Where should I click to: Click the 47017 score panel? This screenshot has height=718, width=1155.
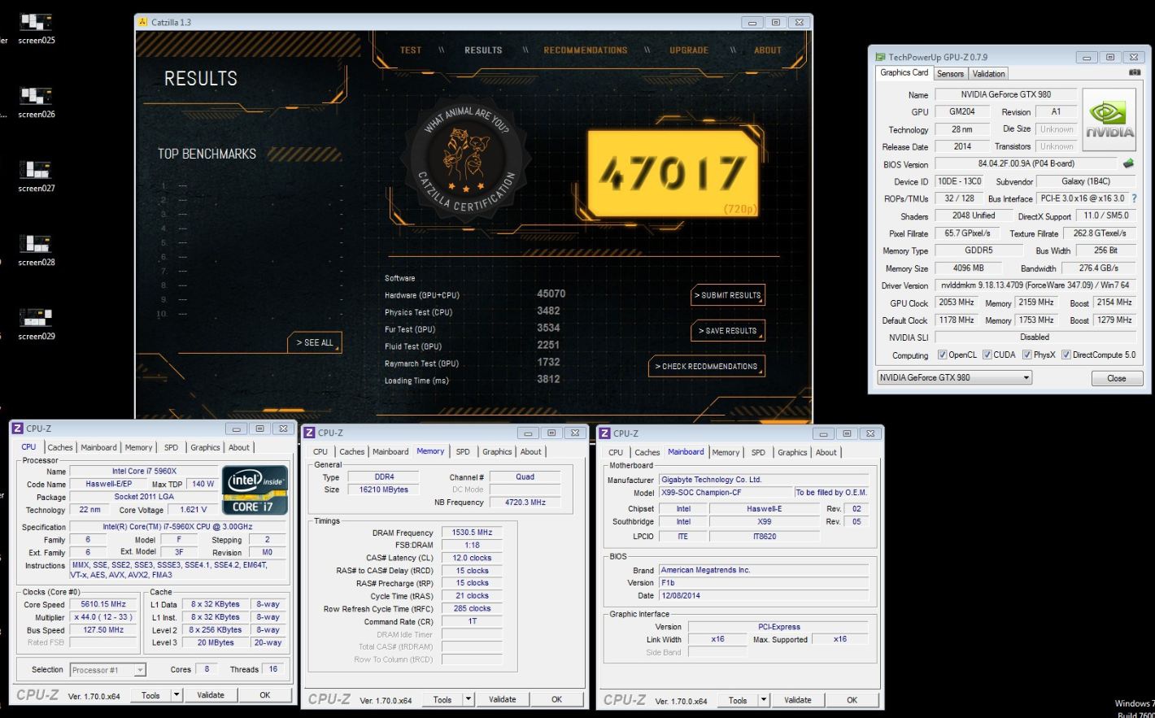[x=675, y=173]
